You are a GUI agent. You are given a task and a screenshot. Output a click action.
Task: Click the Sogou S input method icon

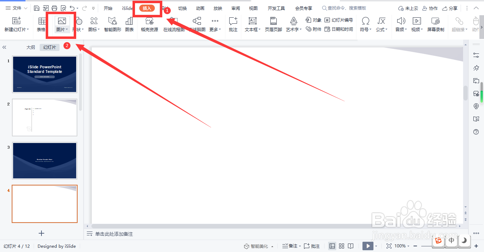439,241
